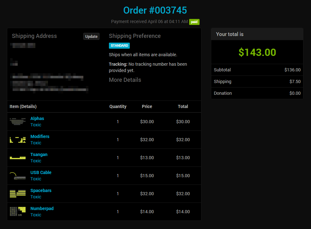Open the USB Cable product thumbnail

[18, 176]
